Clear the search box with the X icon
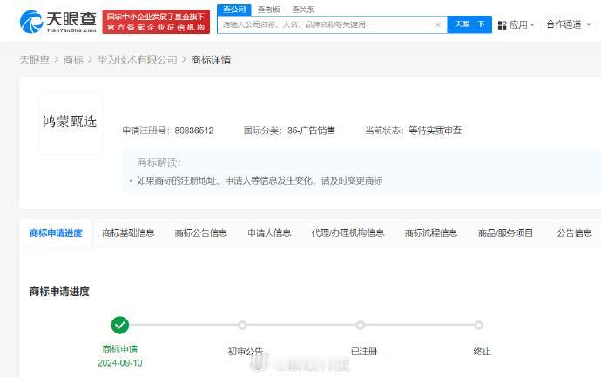 pos(438,25)
